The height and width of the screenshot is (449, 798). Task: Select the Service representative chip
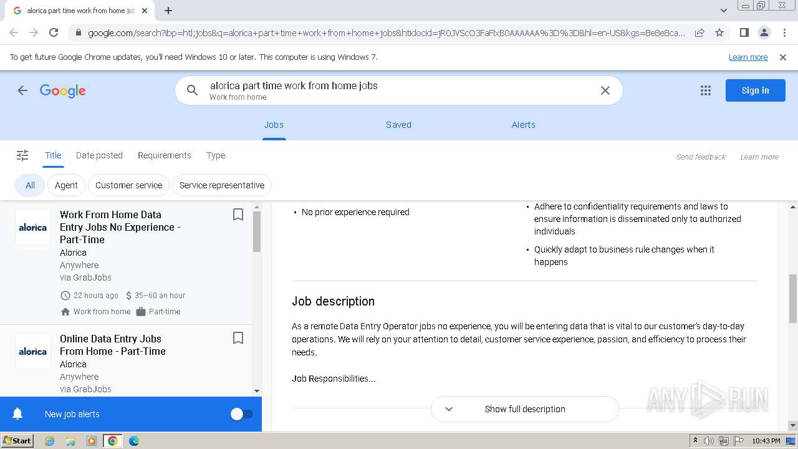pyautogui.click(x=222, y=185)
